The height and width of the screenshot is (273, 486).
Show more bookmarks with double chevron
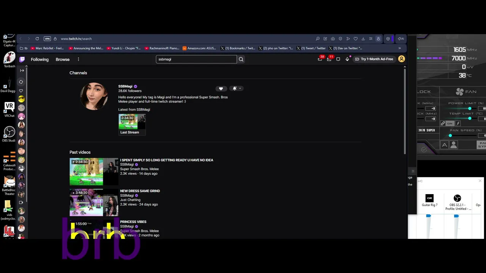399,48
